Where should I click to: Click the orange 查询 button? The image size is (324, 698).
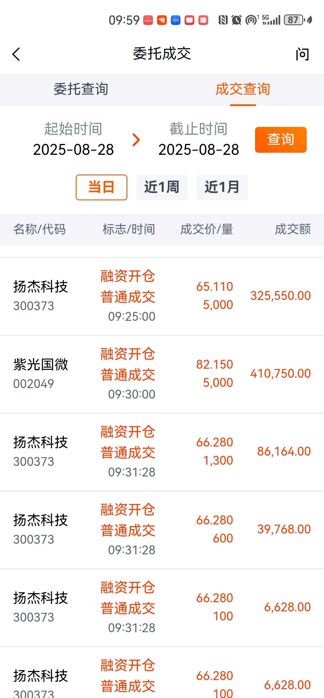pos(281,140)
